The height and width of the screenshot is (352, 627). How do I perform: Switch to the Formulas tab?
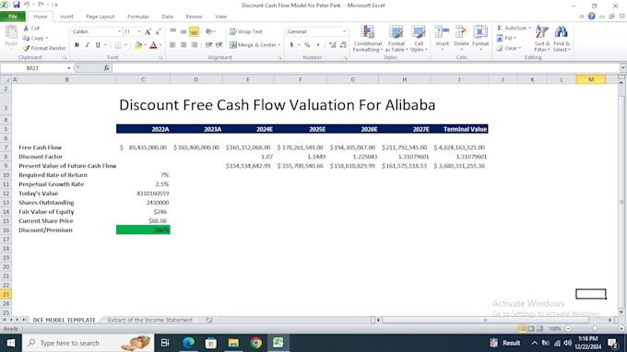click(138, 17)
